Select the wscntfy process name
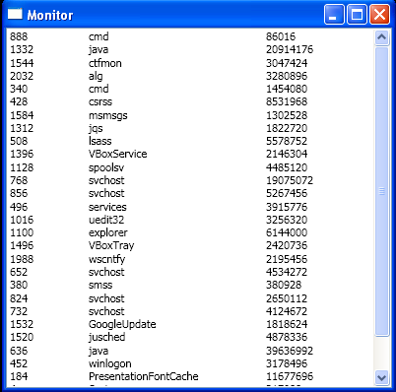The height and width of the screenshot is (392, 396). point(106,259)
